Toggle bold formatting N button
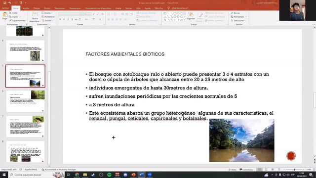Image resolution: width=316 pixels, height=178 pixels. [x=60, y=19]
